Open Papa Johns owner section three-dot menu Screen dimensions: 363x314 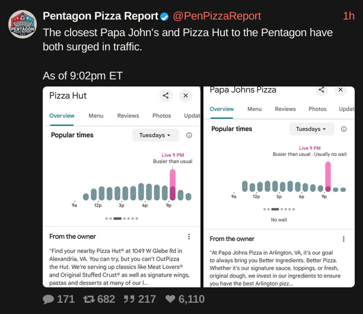tap(343, 238)
